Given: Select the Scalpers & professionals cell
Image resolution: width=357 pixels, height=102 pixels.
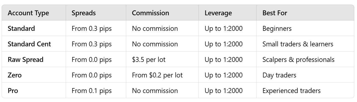Looking at the screenshot, I should pos(298,59).
